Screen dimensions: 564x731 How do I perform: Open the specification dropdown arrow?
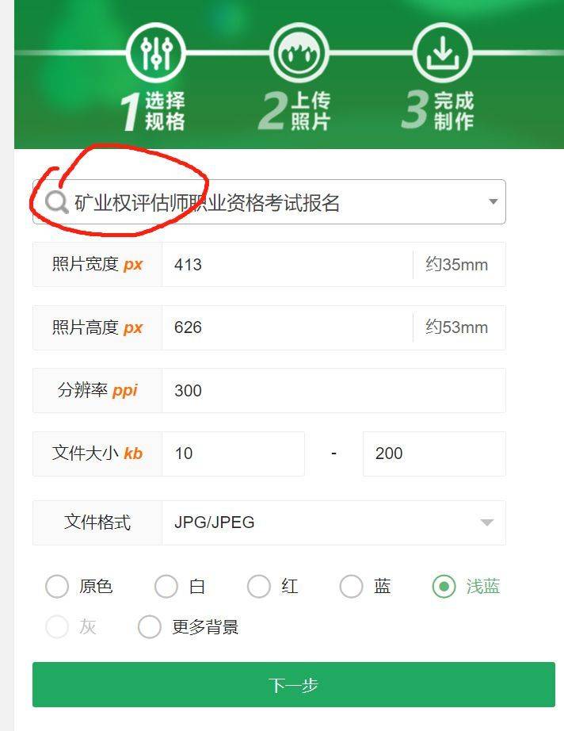pos(493,202)
